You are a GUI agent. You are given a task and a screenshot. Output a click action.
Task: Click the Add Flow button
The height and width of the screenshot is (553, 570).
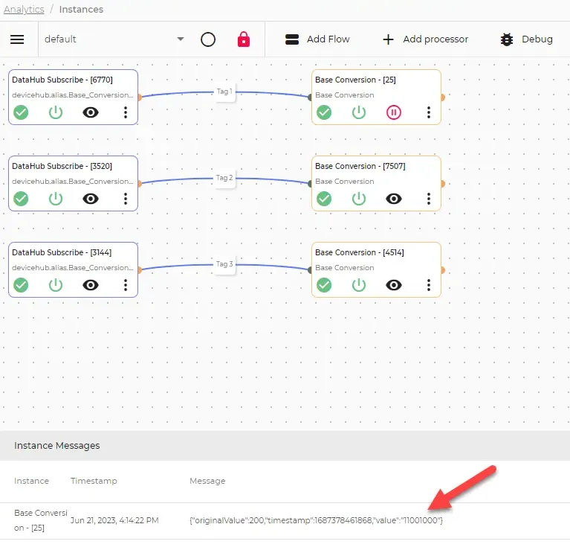317,39
